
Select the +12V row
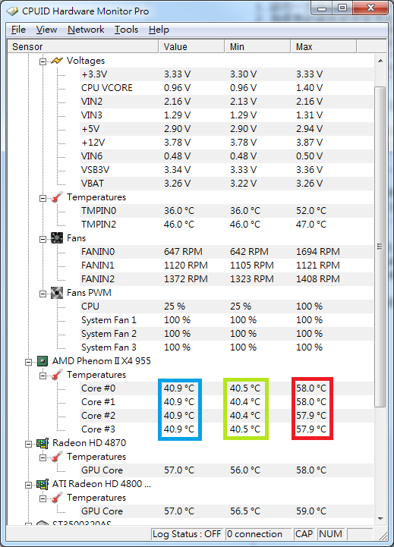tap(226, 143)
